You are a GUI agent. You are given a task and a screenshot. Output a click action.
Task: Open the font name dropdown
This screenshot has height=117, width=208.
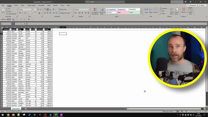click(31, 9)
